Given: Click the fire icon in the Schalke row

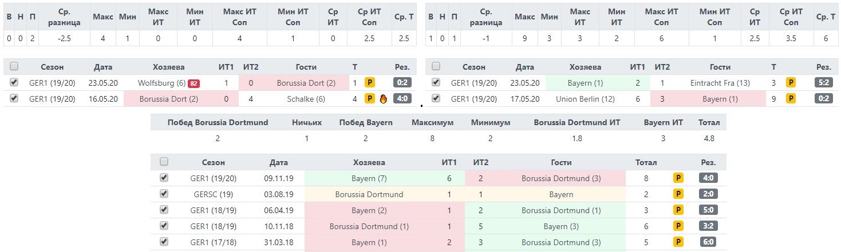Looking at the screenshot, I should tap(384, 99).
